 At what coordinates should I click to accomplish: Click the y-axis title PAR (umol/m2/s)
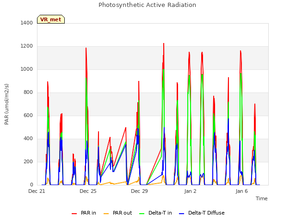pyautogui.click(x=6, y=104)
